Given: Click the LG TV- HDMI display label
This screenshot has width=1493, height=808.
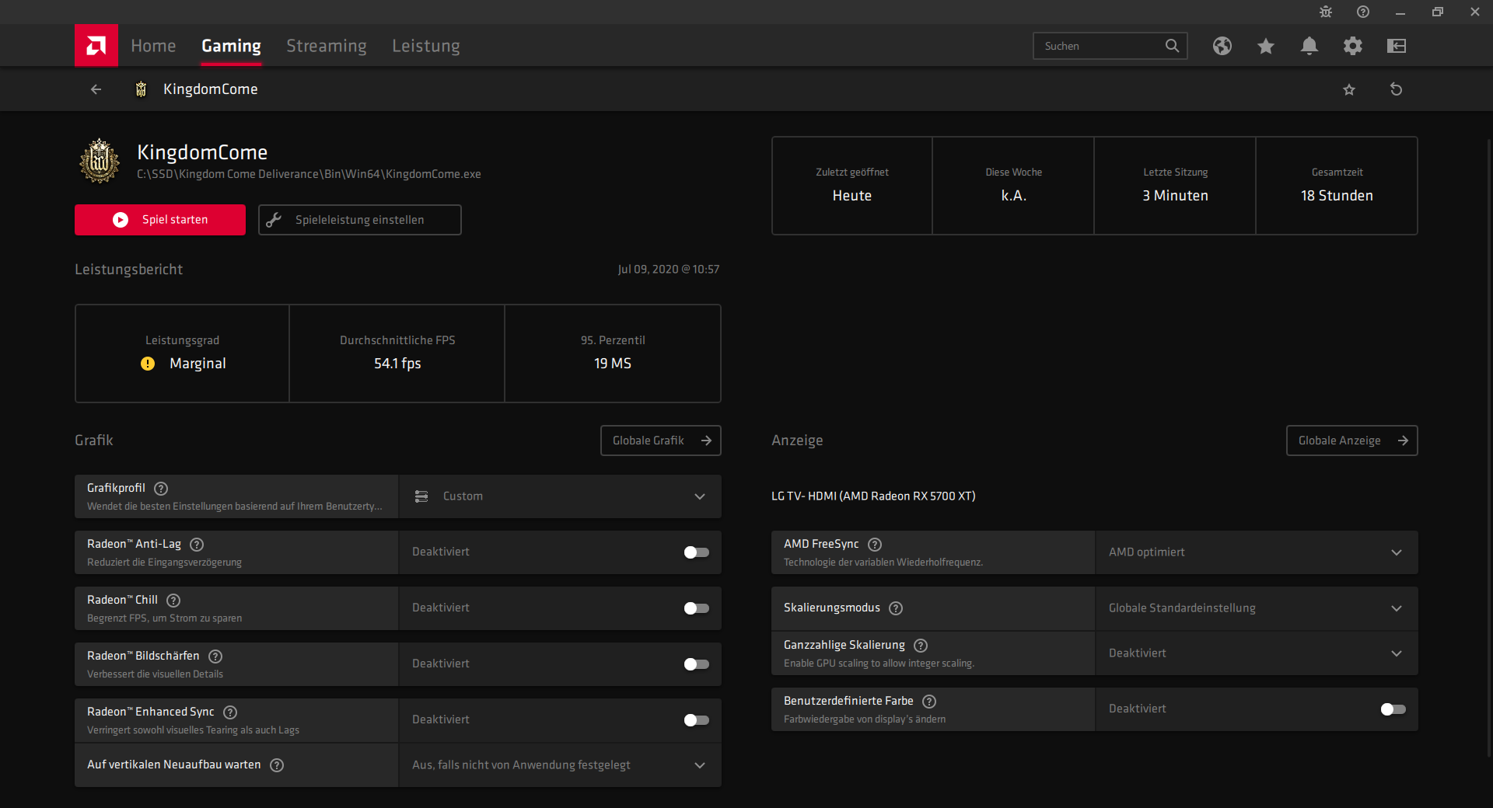Looking at the screenshot, I should (873, 496).
